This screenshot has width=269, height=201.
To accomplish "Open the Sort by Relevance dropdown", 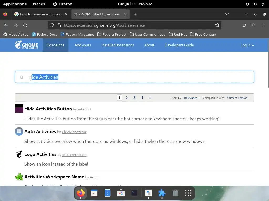I will point(192,98).
